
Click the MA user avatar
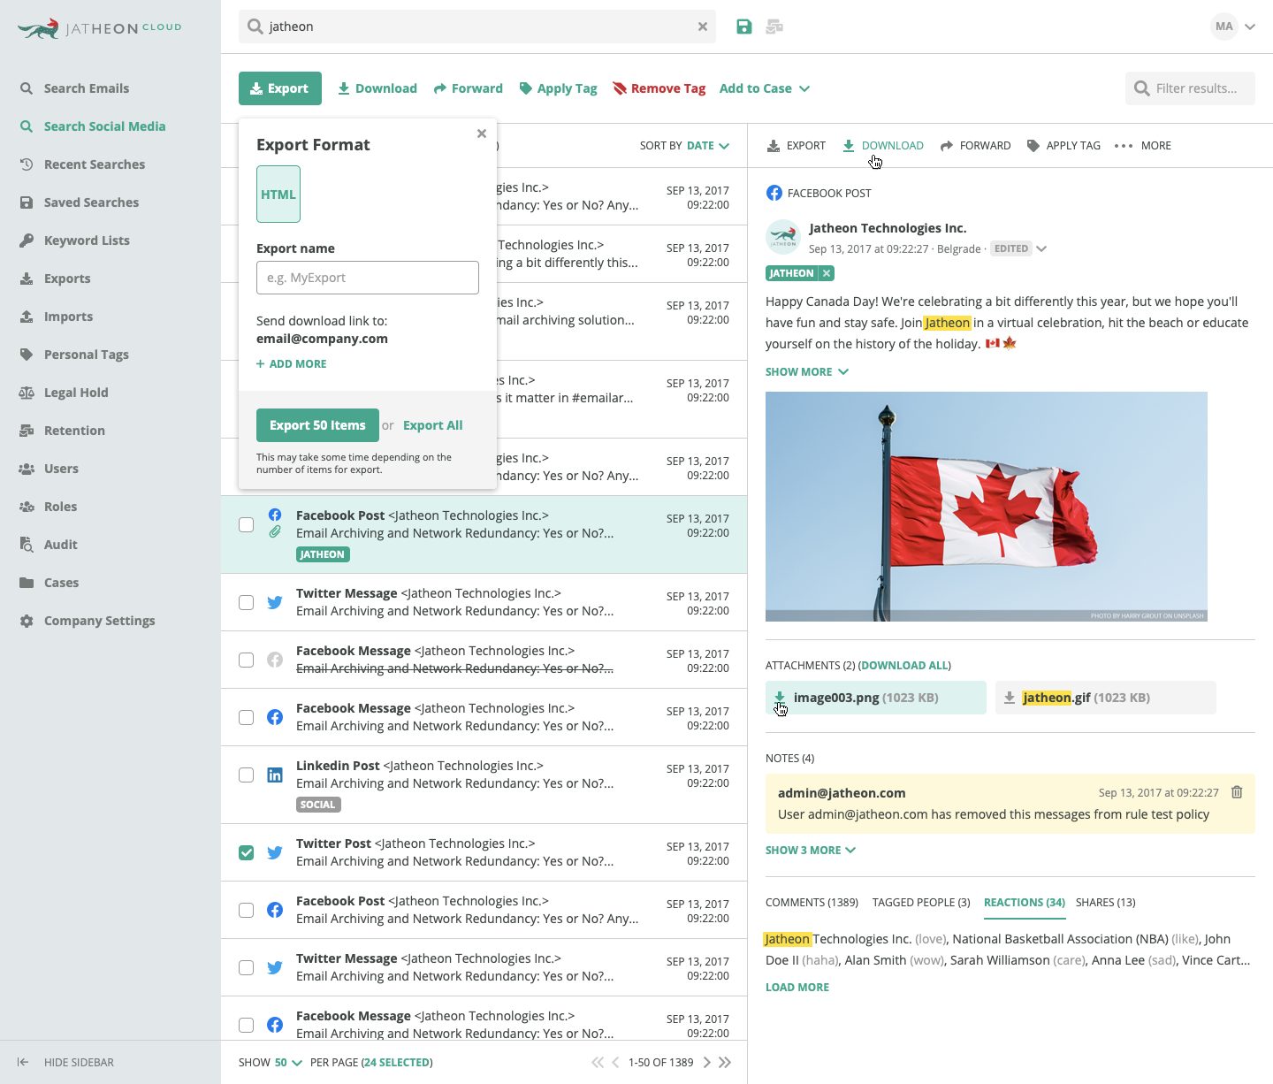pyautogui.click(x=1224, y=27)
